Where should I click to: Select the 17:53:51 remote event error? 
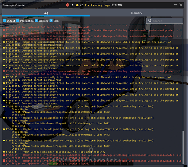click(92, 156)
